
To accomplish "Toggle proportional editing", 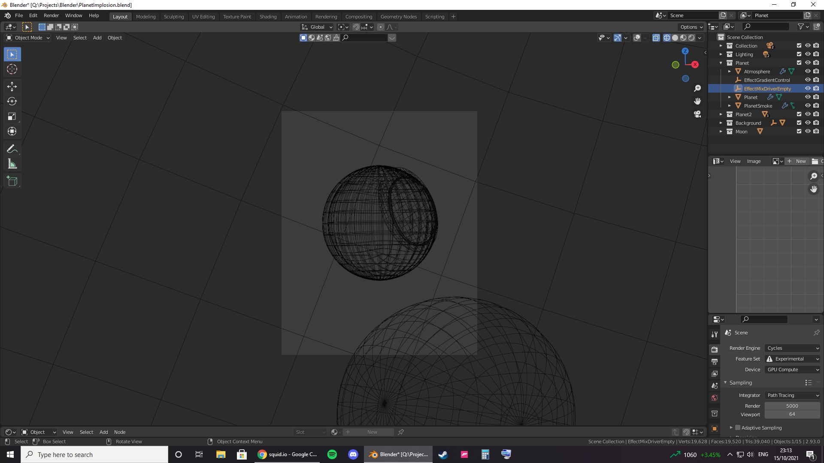I will 381,27.
